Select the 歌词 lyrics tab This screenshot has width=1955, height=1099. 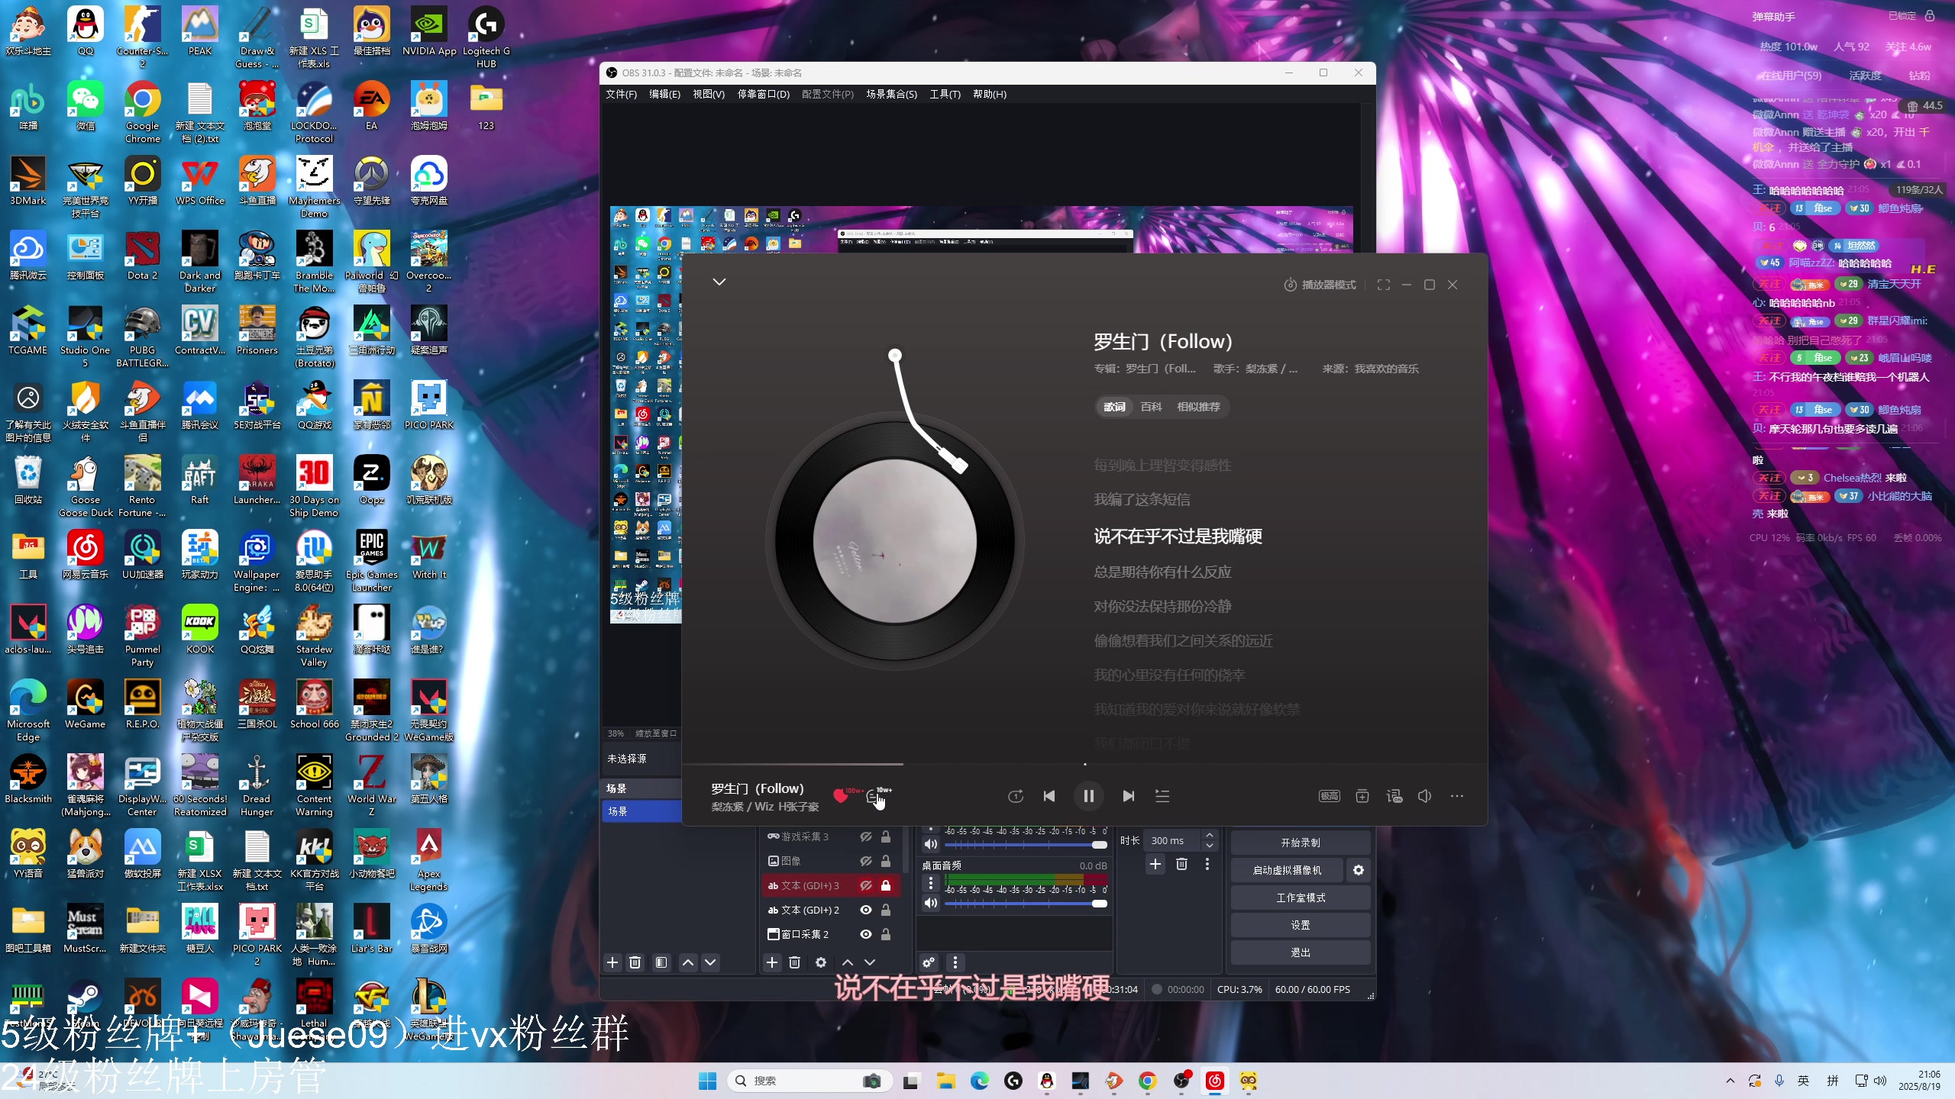pyautogui.click(x=1114, y=407)
